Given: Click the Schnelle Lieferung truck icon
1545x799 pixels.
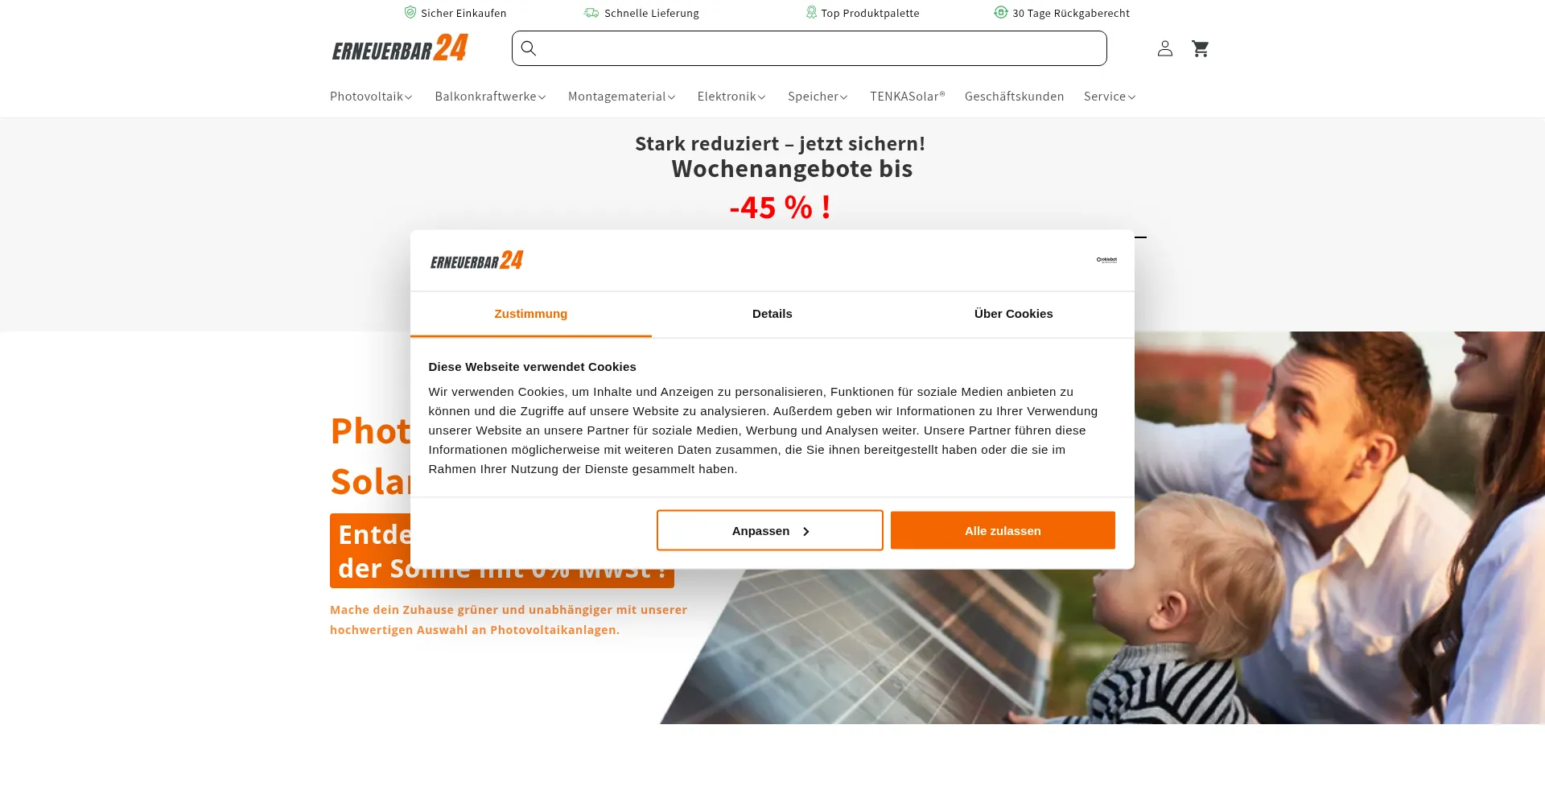Looking at the screenshot, I should point(591,13).
